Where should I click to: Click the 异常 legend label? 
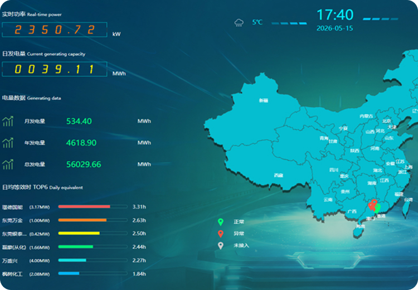[239, 234]
